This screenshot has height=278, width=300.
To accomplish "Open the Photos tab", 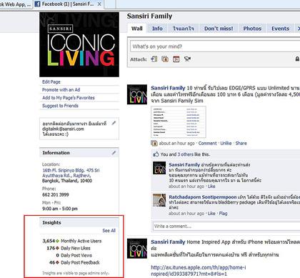I will 252,29.
